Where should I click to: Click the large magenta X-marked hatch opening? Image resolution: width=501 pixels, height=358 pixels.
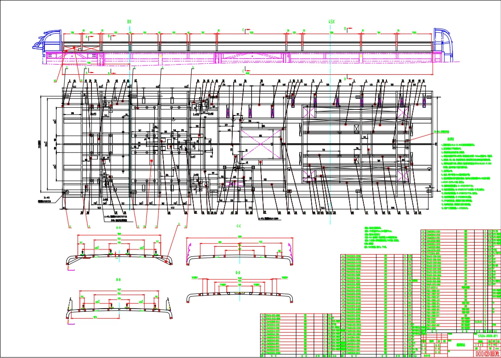click(261, 144)
